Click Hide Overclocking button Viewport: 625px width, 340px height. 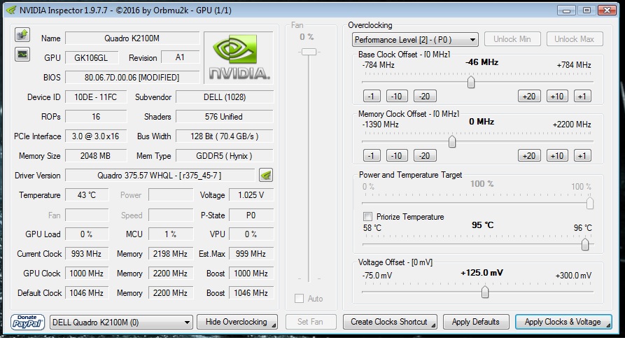tap(237, 322)
